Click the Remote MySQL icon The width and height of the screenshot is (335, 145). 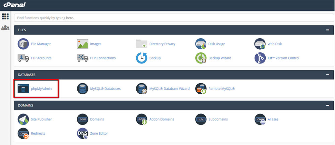coord(201,89)
